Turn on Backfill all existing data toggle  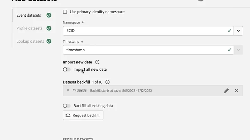(67, 106)
